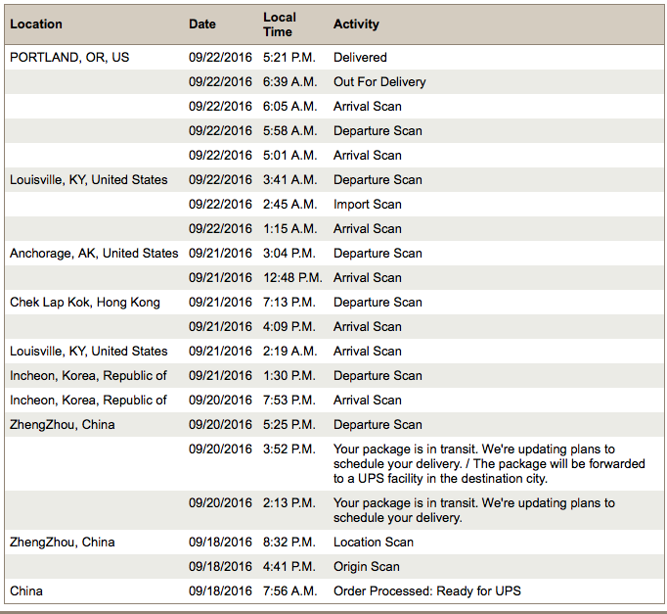
Task: Click the Import Scan activity entry
Action: pos(367,205)
